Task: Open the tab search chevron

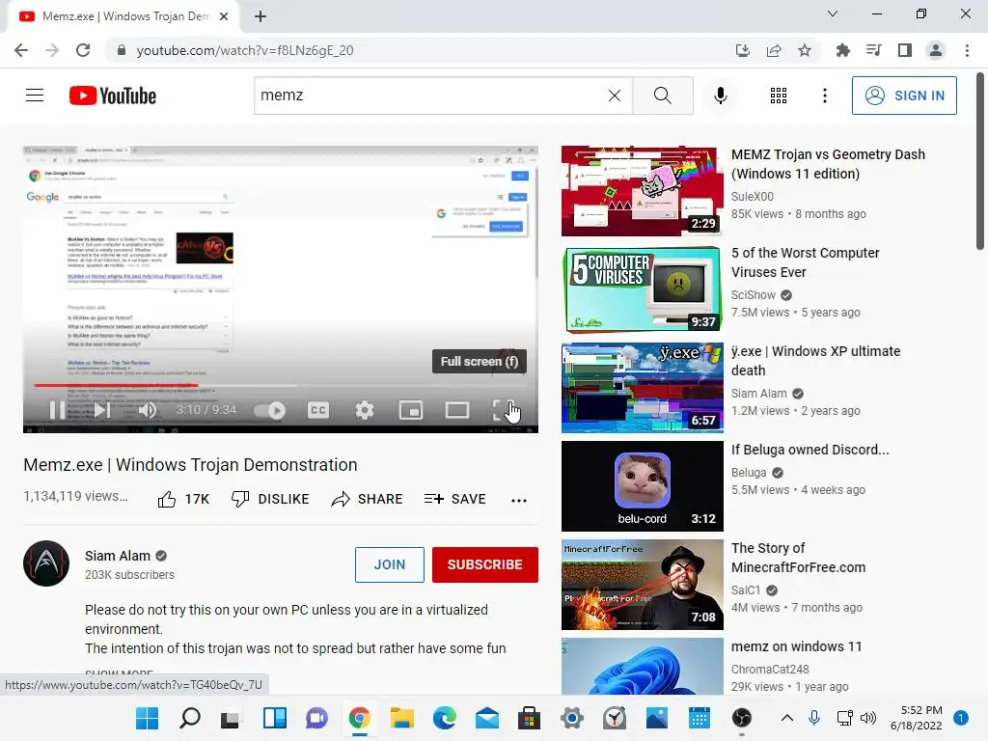Action: coord(833,14)
